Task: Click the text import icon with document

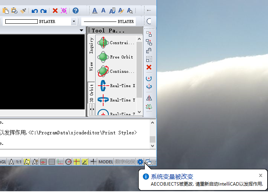Action: [x=112, y=11]
